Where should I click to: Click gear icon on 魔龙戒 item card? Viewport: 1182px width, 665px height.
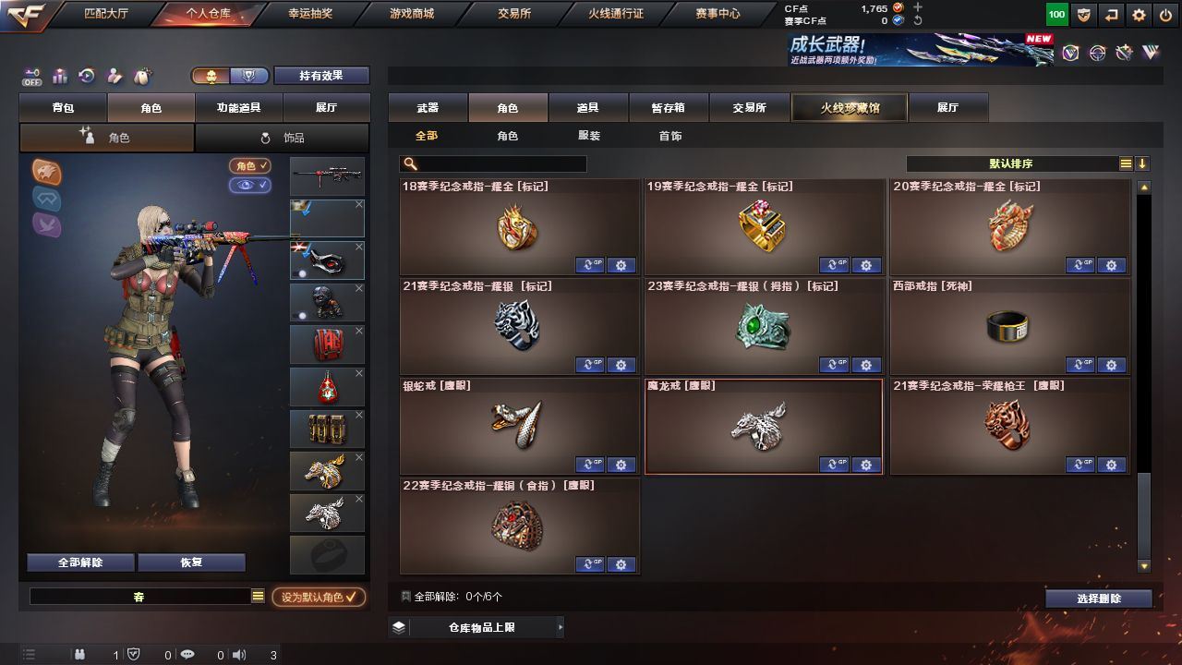(865, 465)
